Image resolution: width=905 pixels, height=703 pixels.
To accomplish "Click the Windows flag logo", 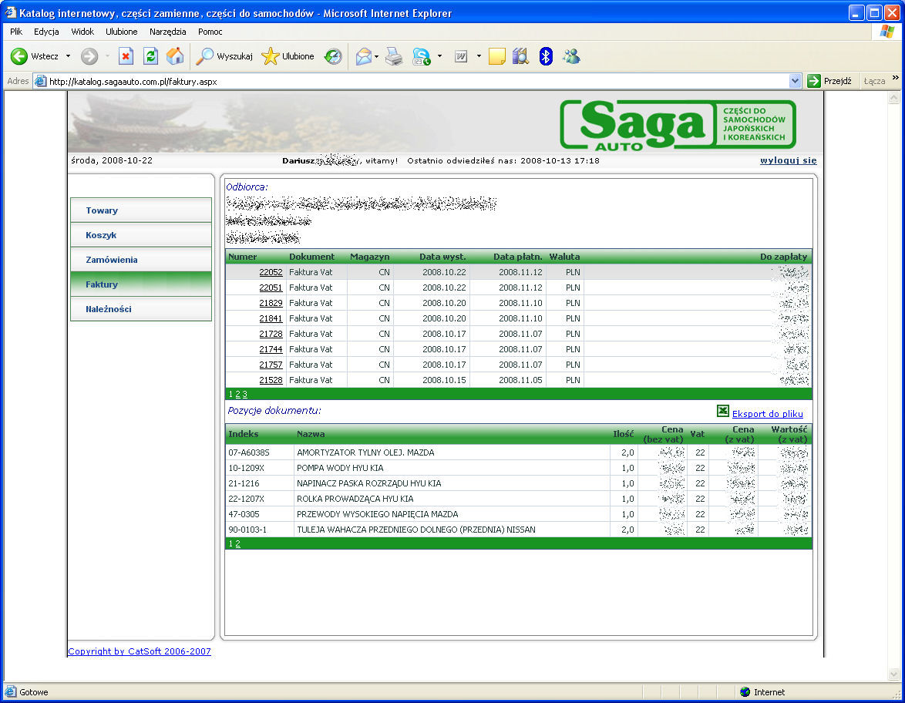I will [887, 31].
